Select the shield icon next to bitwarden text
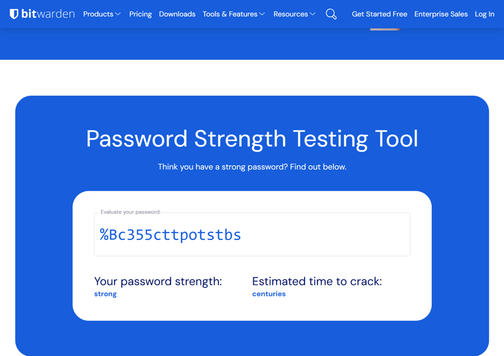The width and height of the screenshot is (504, 356). pyautogui.click(x=14, y=13)
